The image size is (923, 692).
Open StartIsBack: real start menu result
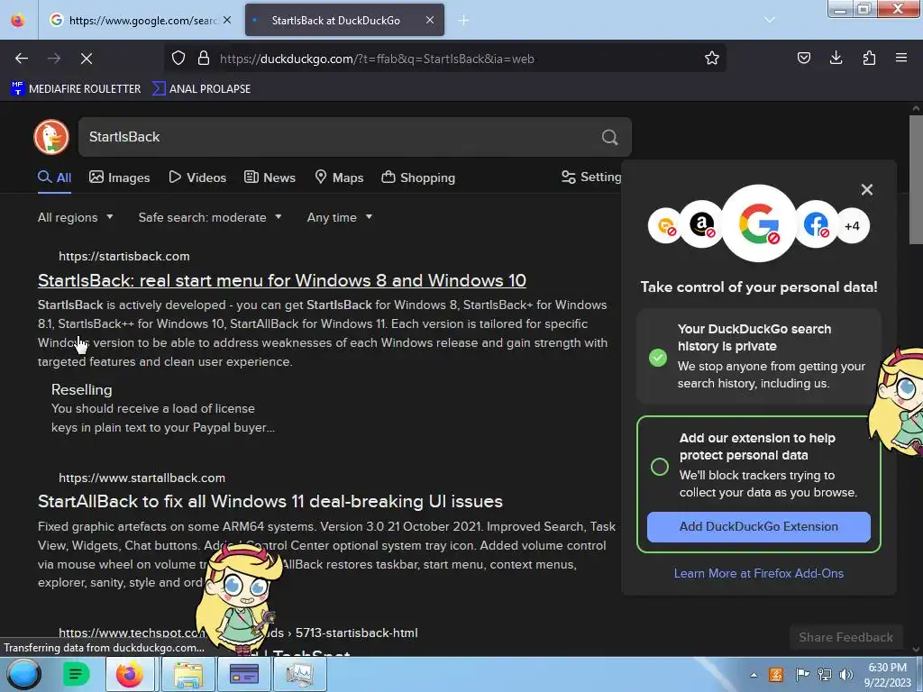[x=282, y=280]
